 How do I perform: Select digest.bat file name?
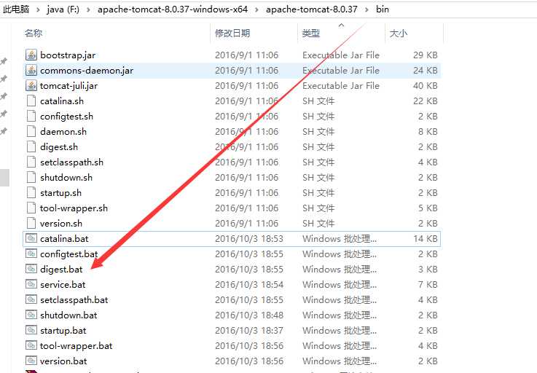point(61,270)
